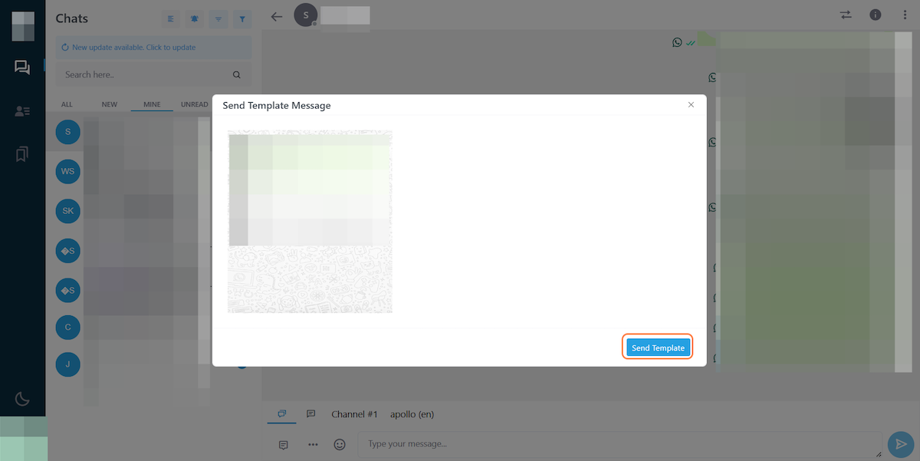Open the emoji picker smiley icon
This screenshot has width=920, height=461.
tap(340, 444)
